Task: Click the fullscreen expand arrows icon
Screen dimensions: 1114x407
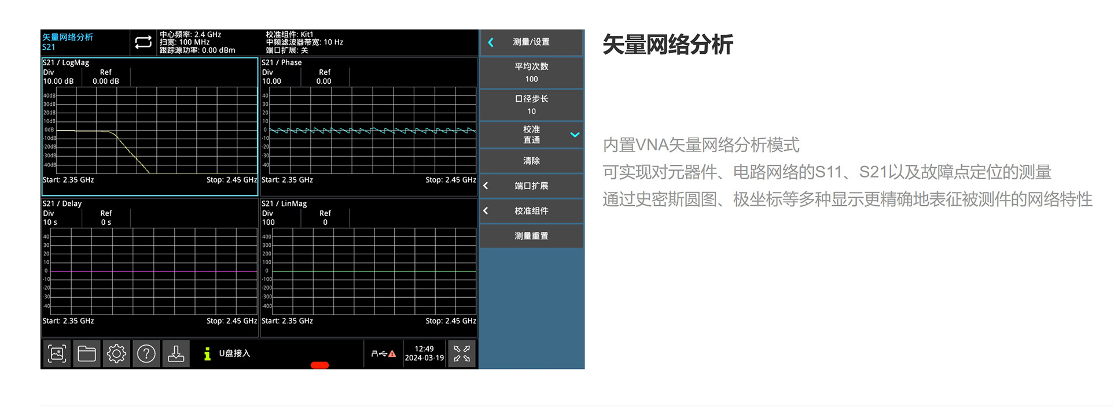Action: pyautogui.click(x=462, y=353)
